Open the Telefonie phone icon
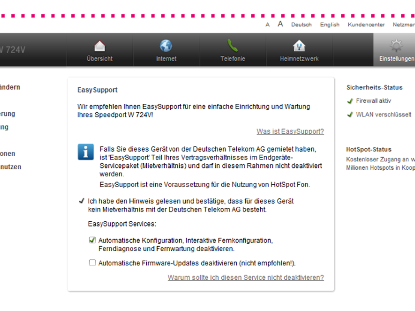The width and height of the screenshot is (415, 311). pos(232,46)
